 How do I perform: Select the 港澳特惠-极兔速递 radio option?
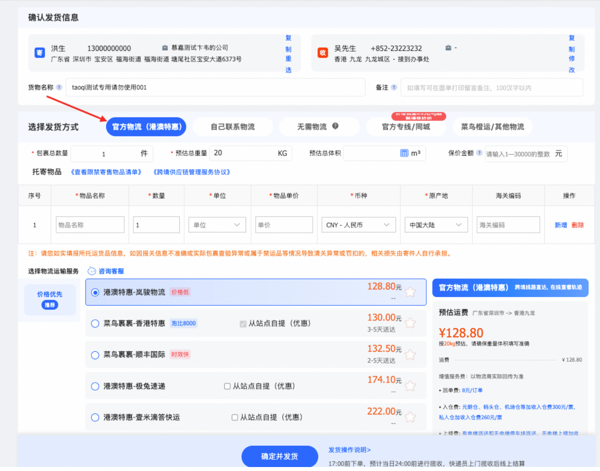tap(95, 386)
